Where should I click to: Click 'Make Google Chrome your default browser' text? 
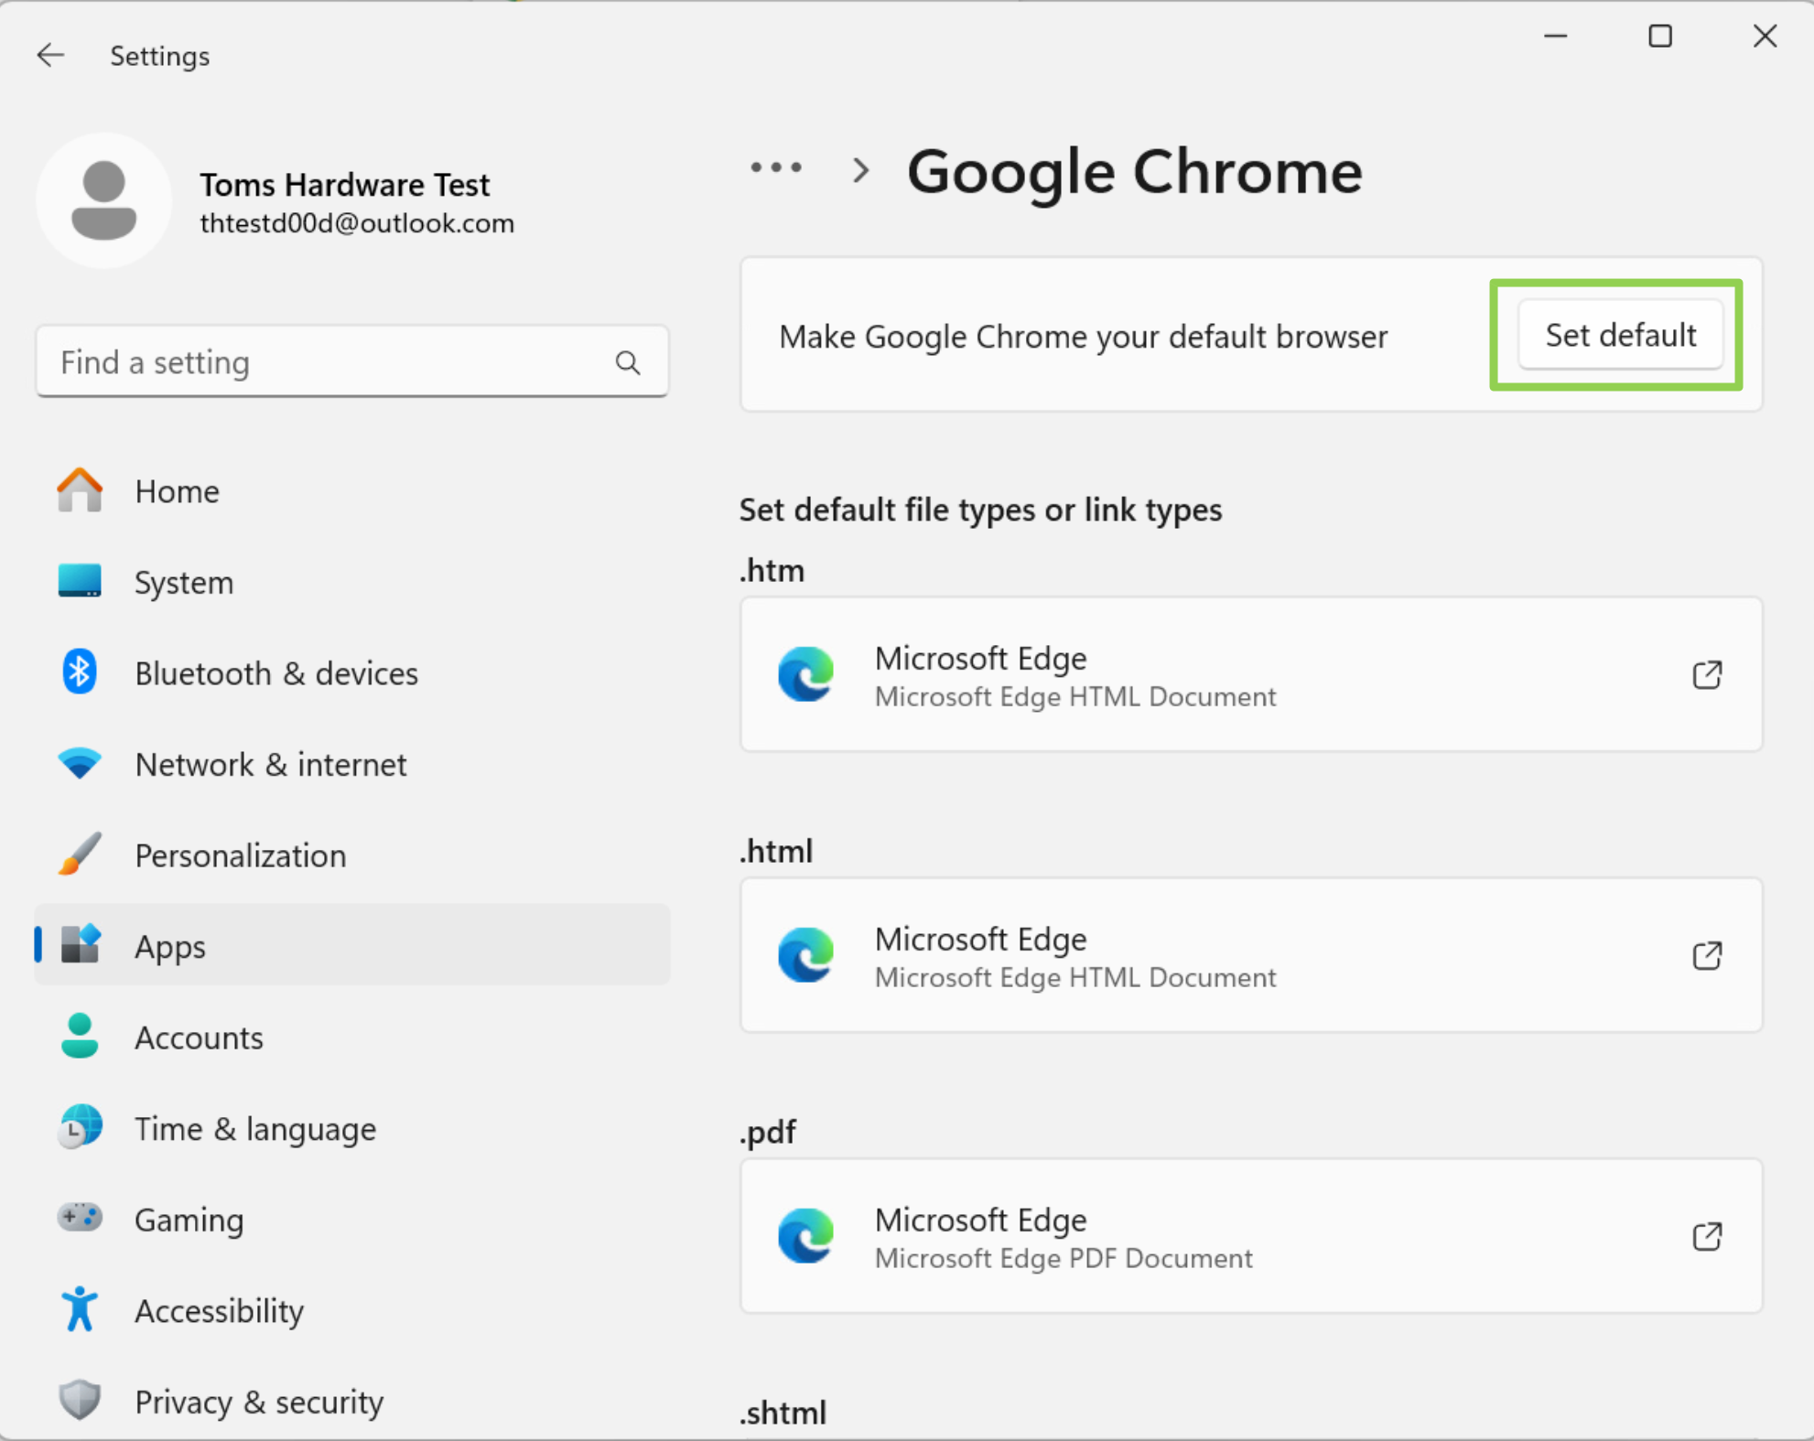[1083, 337]
